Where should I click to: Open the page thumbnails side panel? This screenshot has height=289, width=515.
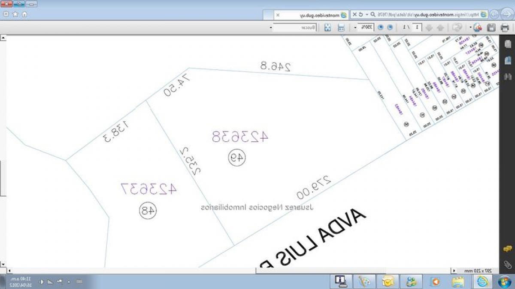pos(508,44)
